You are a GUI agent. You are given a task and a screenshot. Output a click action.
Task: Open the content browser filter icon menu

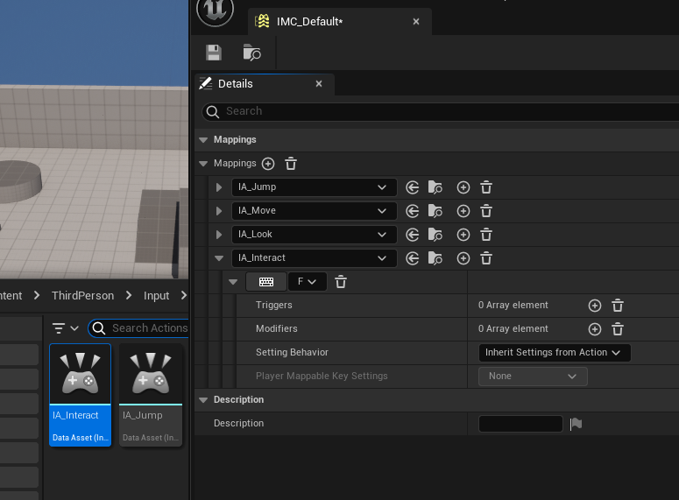pyautogui.click(x=66, y=328)
